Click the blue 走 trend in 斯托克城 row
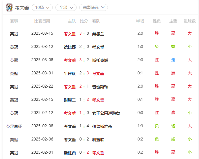 [173, 60]
